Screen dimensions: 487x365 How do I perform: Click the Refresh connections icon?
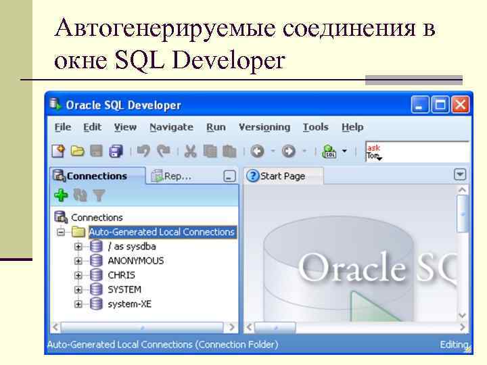click(x=80, y=195)
